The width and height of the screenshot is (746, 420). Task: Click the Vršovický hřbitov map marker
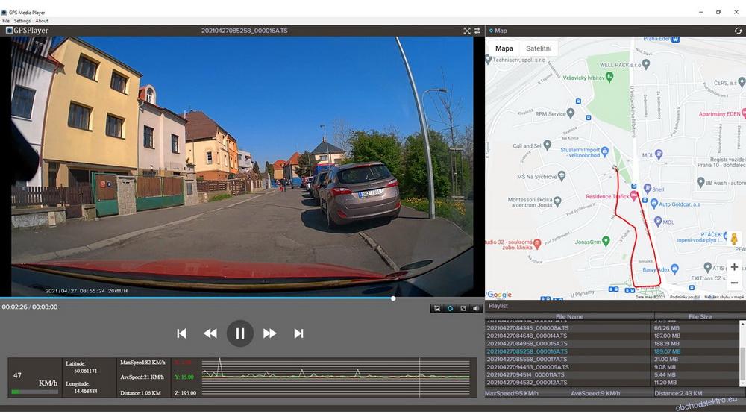click(609, 77)
